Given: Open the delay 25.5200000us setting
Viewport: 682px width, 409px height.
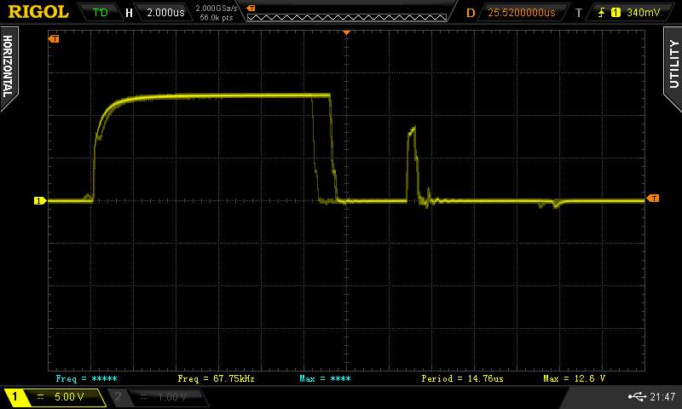Looking at the screenshot, I should [521, 13].
